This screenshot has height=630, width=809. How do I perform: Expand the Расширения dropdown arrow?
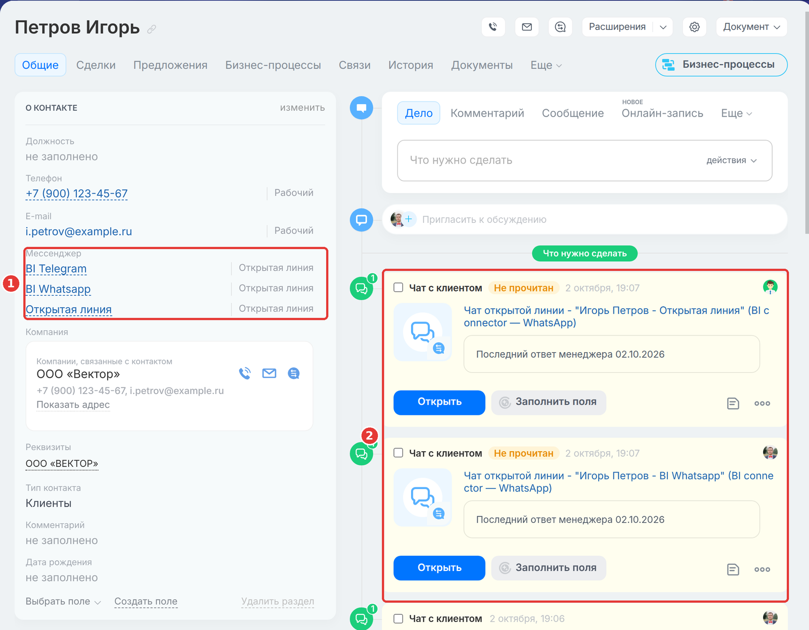coord(663,27)
